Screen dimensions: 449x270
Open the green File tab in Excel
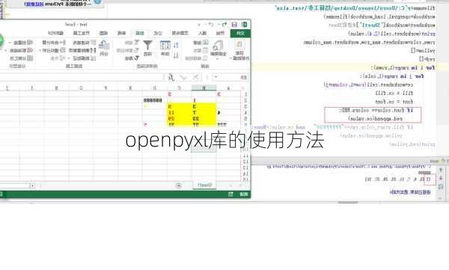[240, 33]
